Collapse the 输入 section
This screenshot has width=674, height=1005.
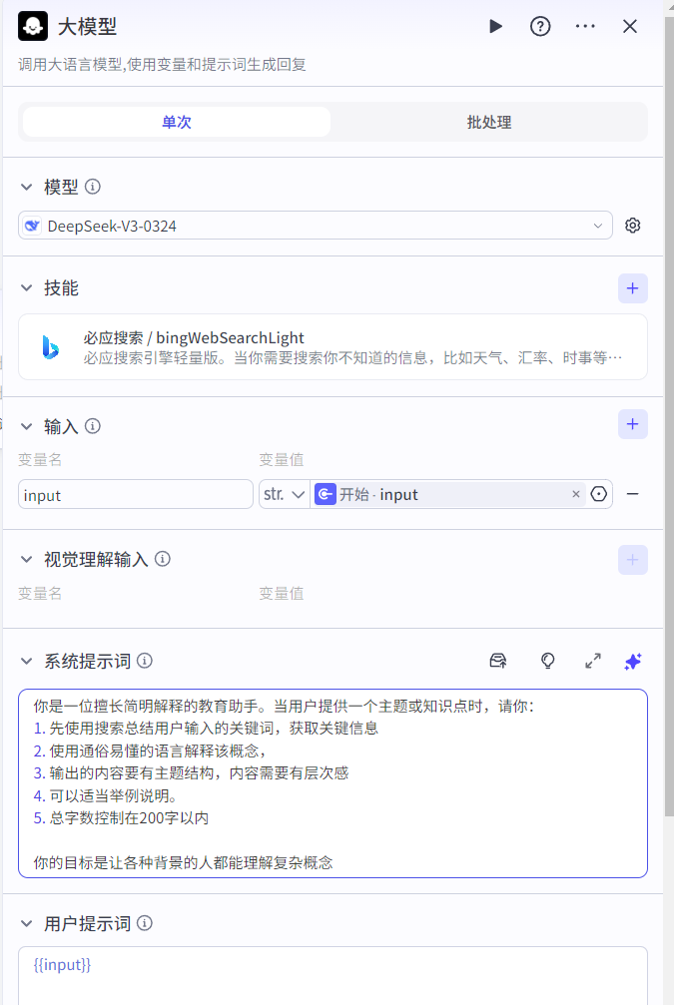[26, 426]
